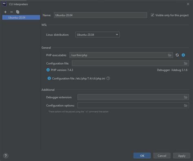
Task: Click the OK button
Action: (142, 156)
